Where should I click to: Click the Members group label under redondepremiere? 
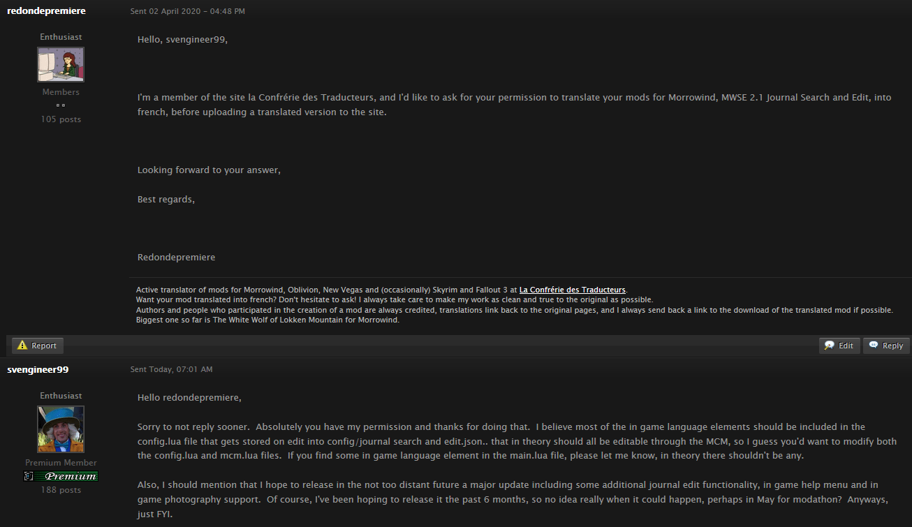pos(61,92)
